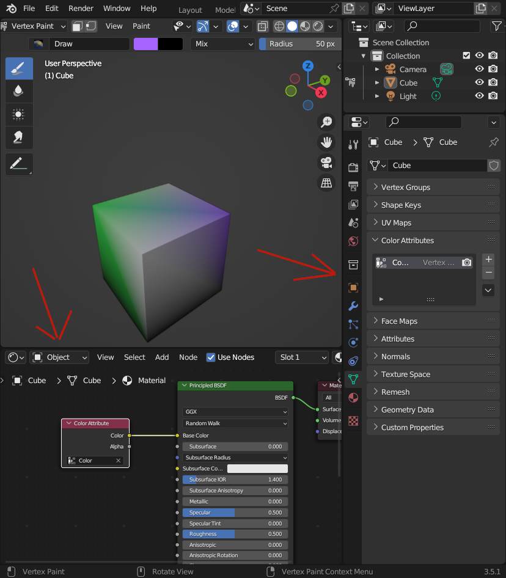Select the Blur tool
Image resolution: width=506 pixels, height=578 pixels.
(19, 91)
